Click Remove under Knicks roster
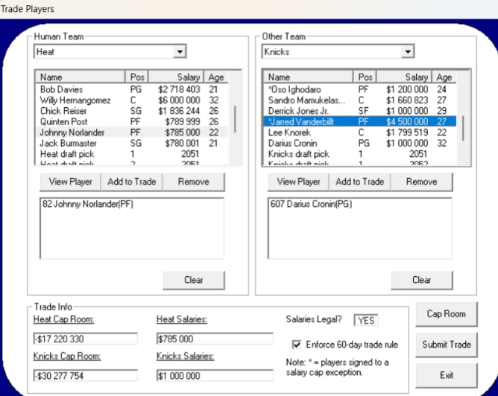 click(421, 182)
